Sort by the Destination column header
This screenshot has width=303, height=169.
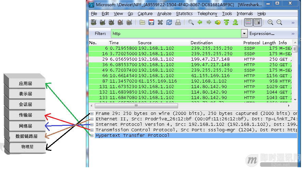point(216,43)
